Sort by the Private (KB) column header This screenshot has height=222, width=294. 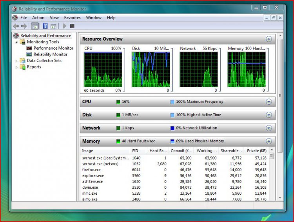pos(256,151)
